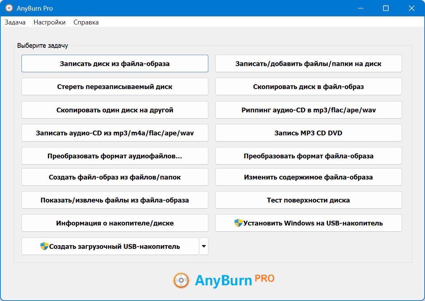Expand the dropdown arrow beside bootable USB button

pyautogui.click(x=204, y=246)
